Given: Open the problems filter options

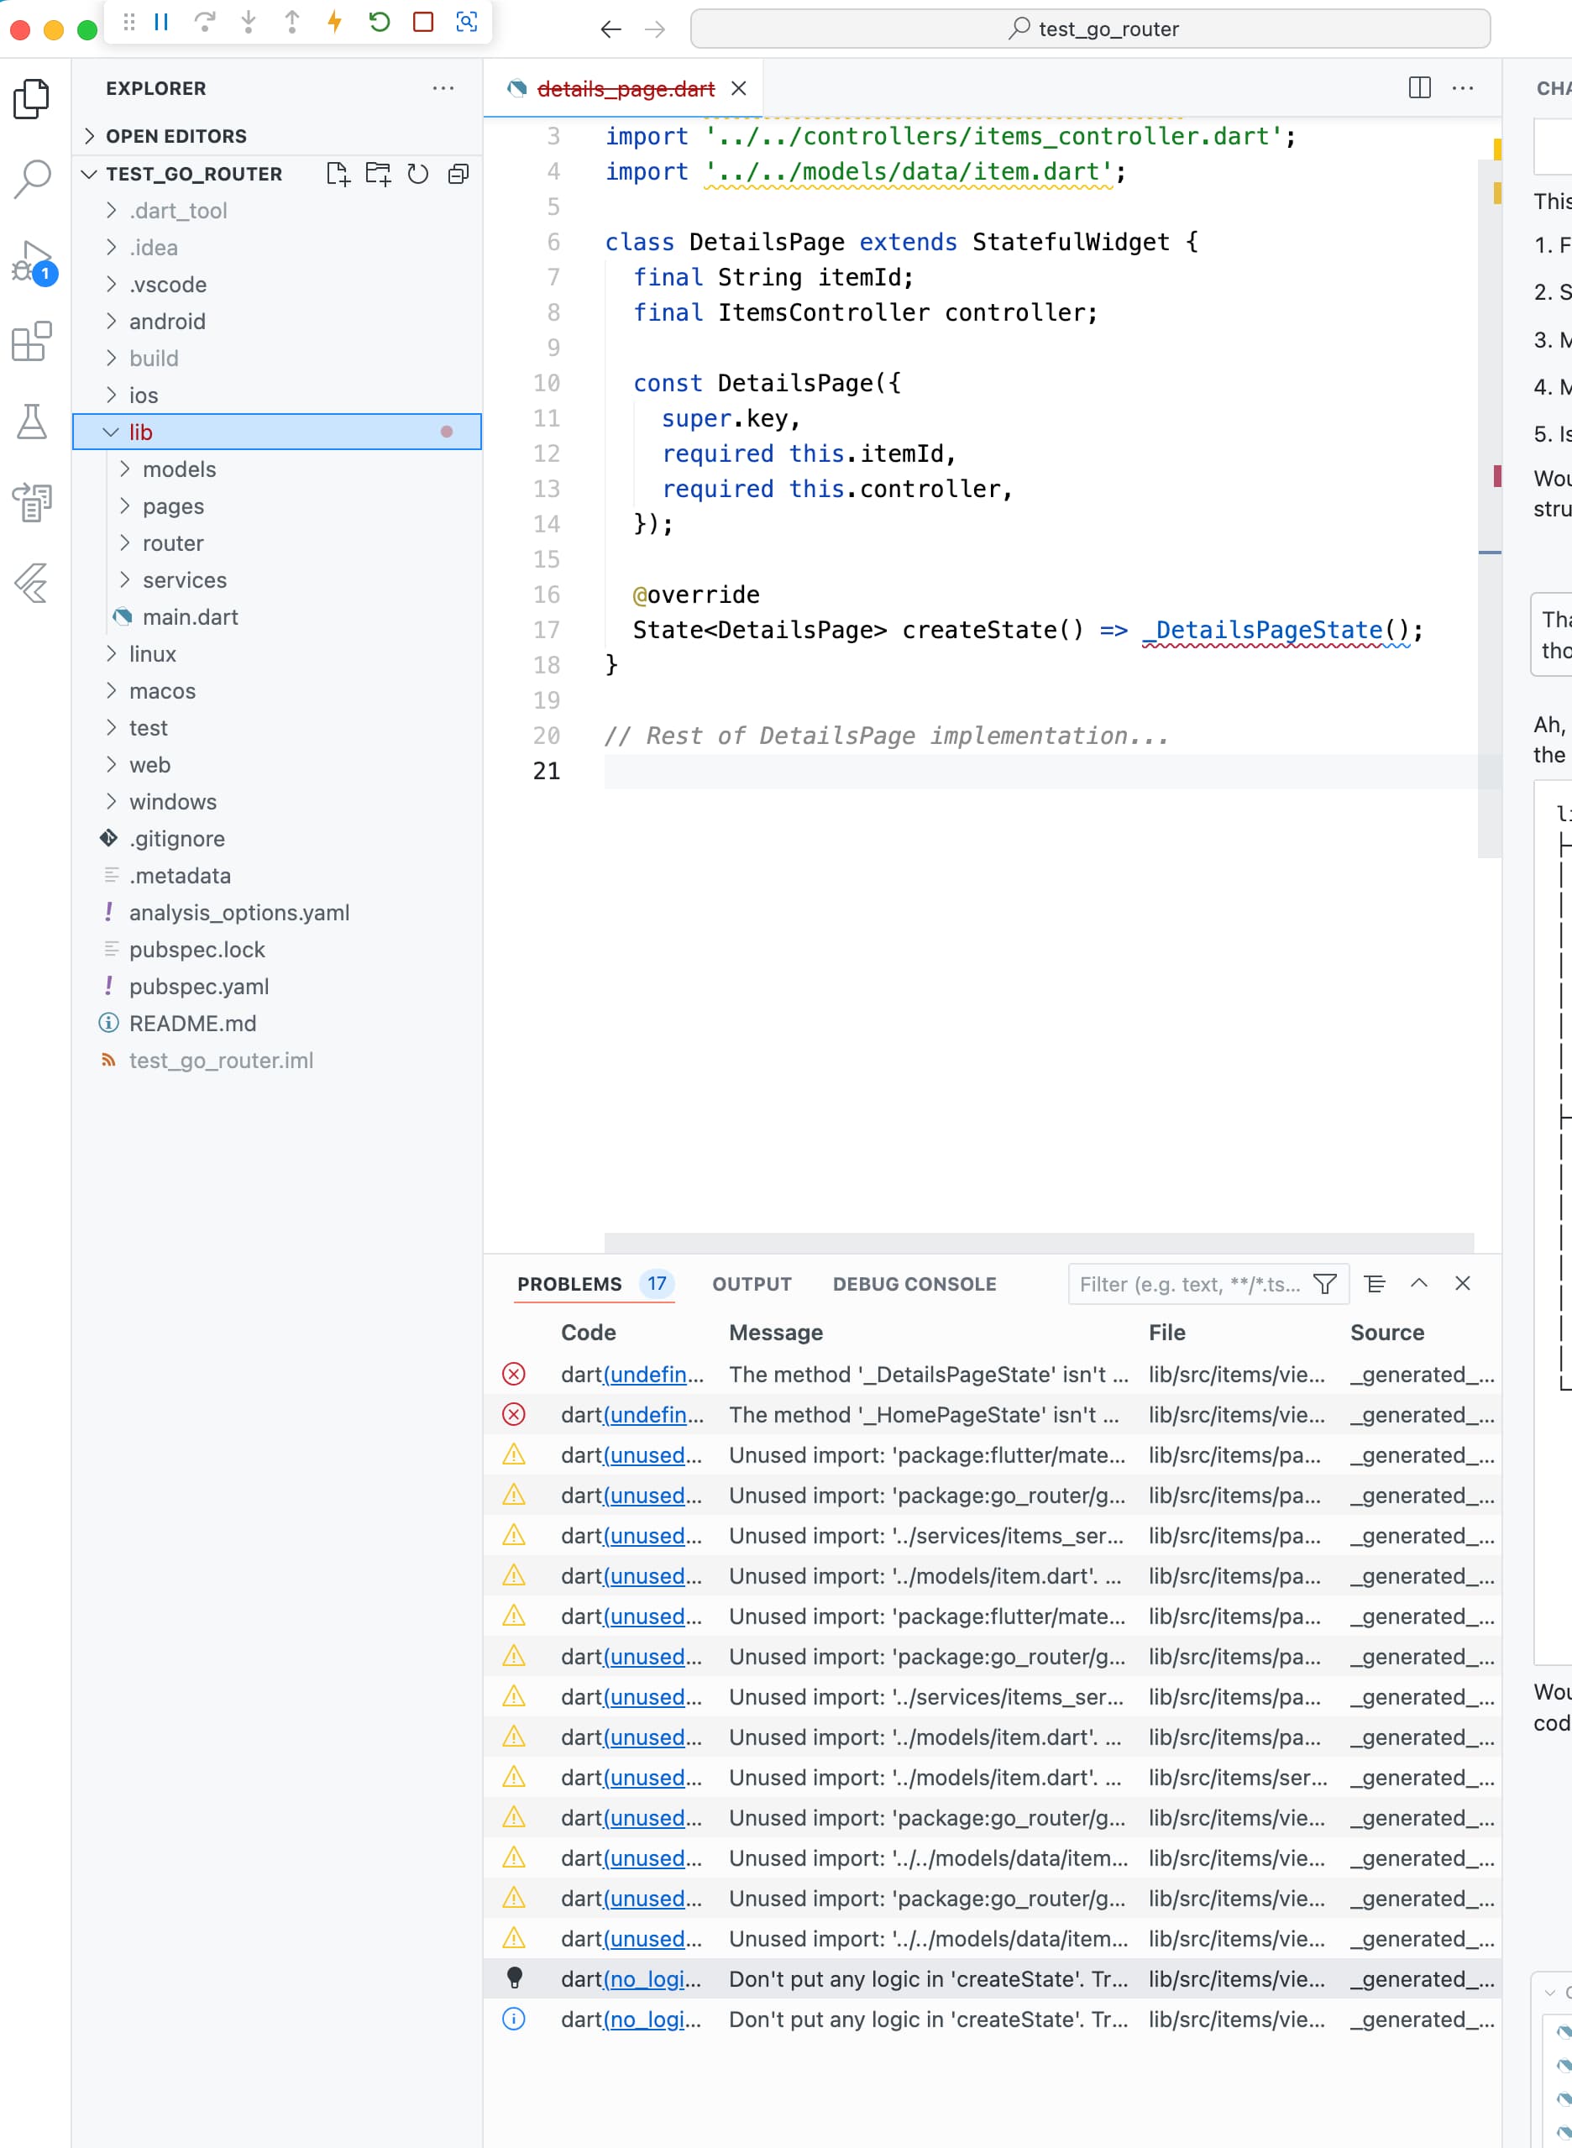Looking at the screenshot, I should coord(1324,1284).
